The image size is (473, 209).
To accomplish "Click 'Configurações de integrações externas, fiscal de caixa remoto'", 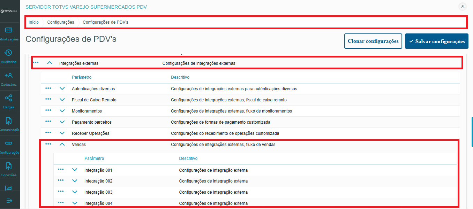I will (x=229, y=100).
